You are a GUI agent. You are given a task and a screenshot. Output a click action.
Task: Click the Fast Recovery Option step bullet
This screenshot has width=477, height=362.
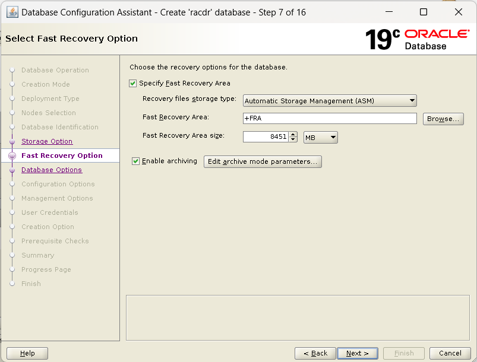click(12, 156)
